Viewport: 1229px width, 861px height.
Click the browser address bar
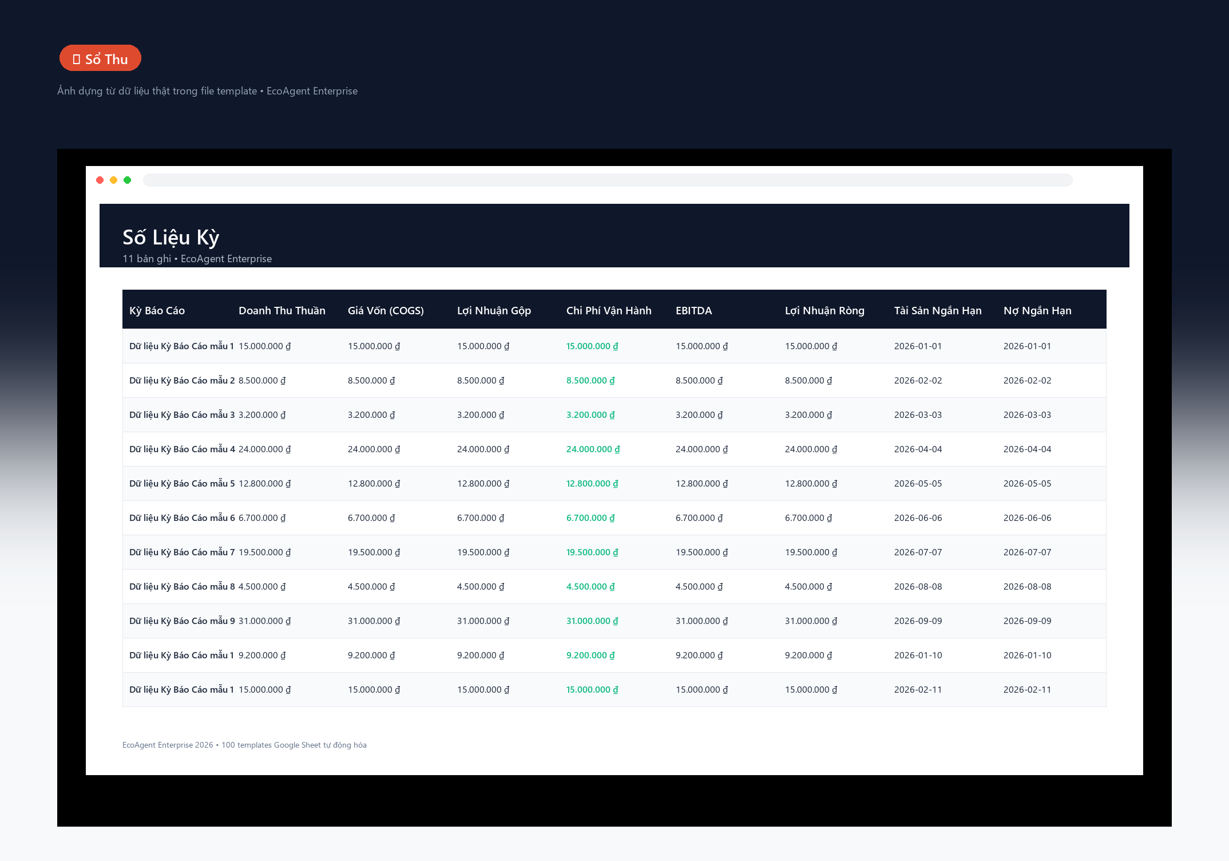tap(608, 180)
